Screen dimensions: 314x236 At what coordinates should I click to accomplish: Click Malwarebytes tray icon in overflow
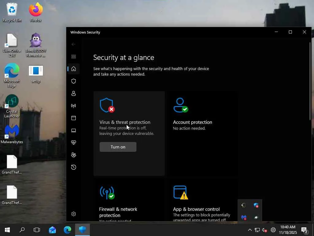(244, 217)
